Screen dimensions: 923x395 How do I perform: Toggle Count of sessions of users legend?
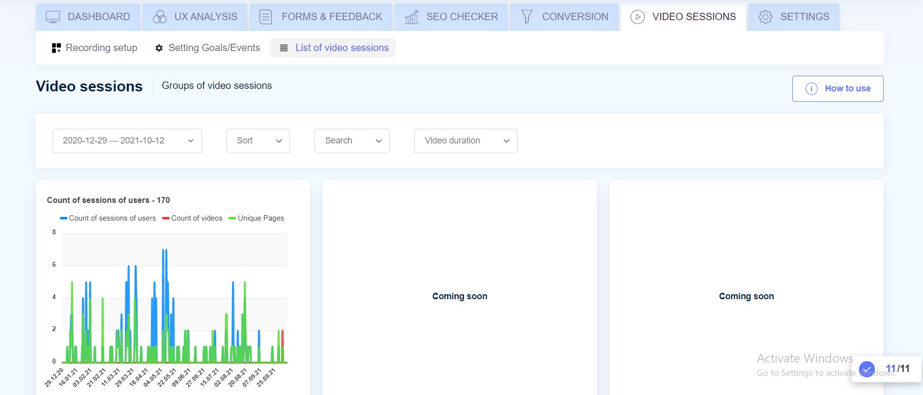tap(108, 218)
